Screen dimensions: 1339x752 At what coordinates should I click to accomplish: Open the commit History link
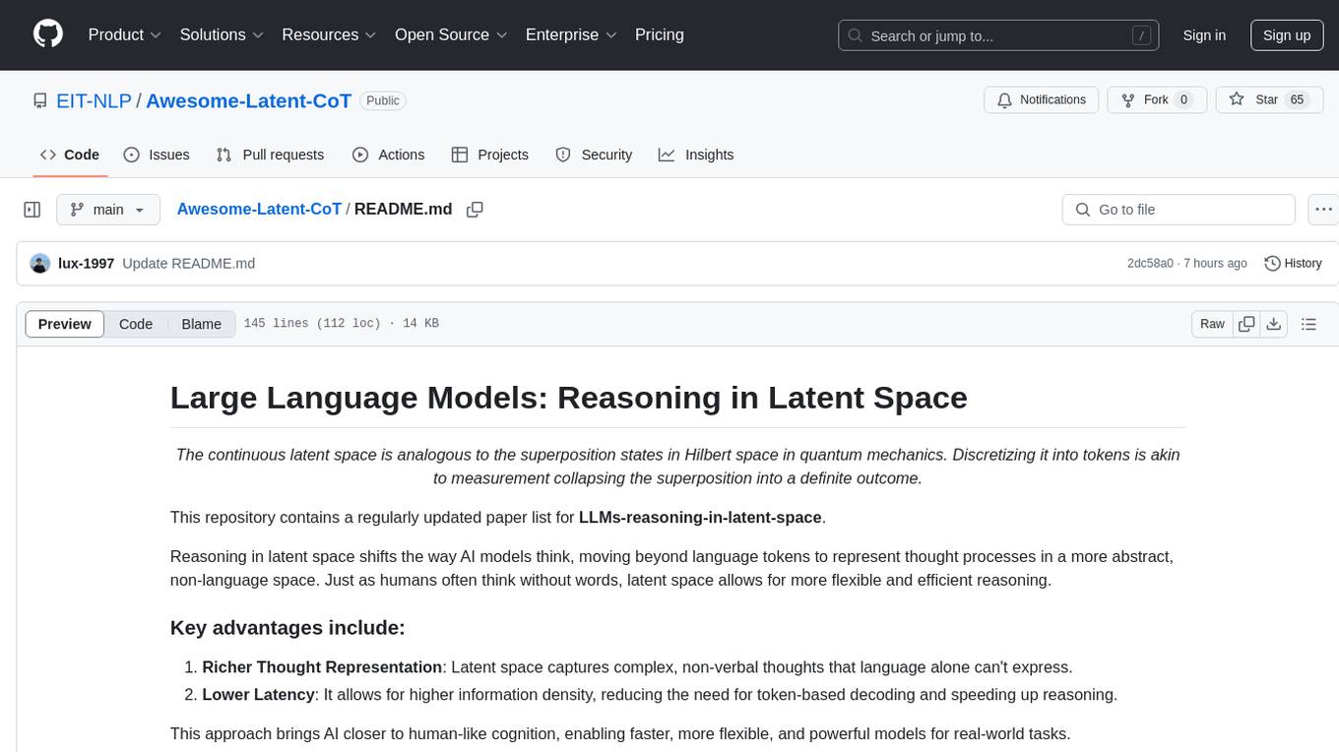coord(1293,264)
